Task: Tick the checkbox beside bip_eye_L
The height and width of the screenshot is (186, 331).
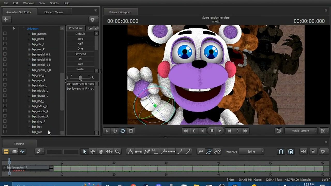Action: (5, 75)
